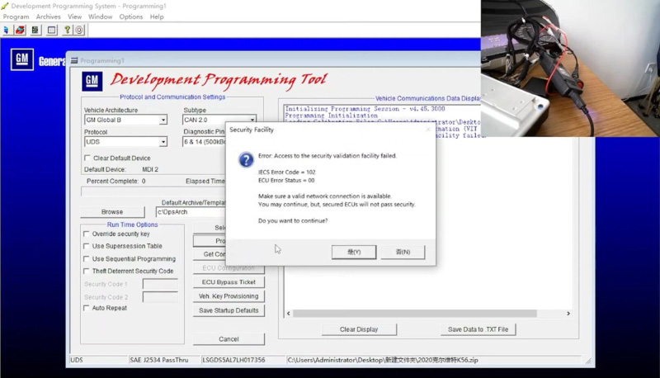660x378 pixels.
Task: Enable Override security key option
Action: (87, 234)
